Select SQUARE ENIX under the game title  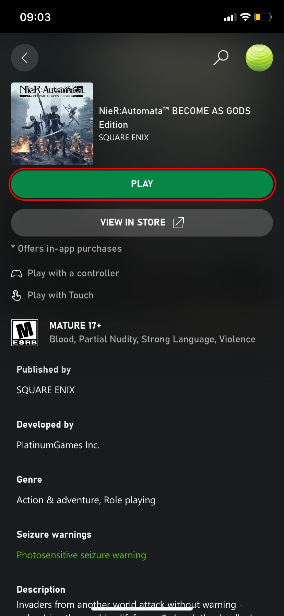click(x=124, y=137)
